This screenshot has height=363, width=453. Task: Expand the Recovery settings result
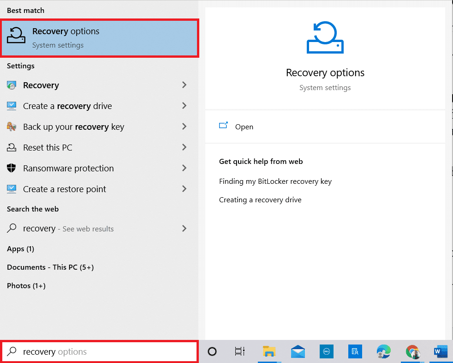coord(184,85)
